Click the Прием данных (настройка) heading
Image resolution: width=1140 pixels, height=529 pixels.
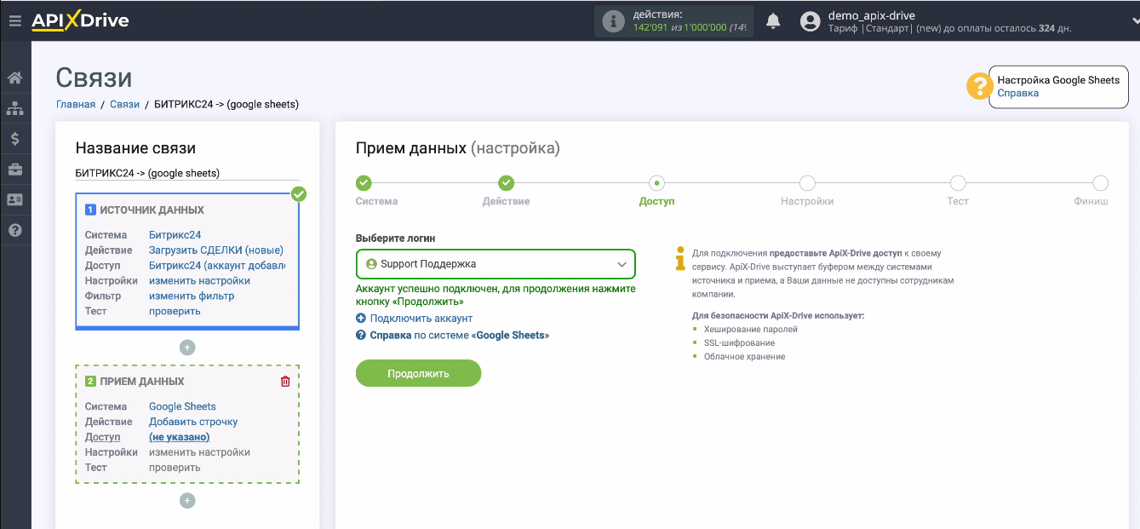pos(458,148)
